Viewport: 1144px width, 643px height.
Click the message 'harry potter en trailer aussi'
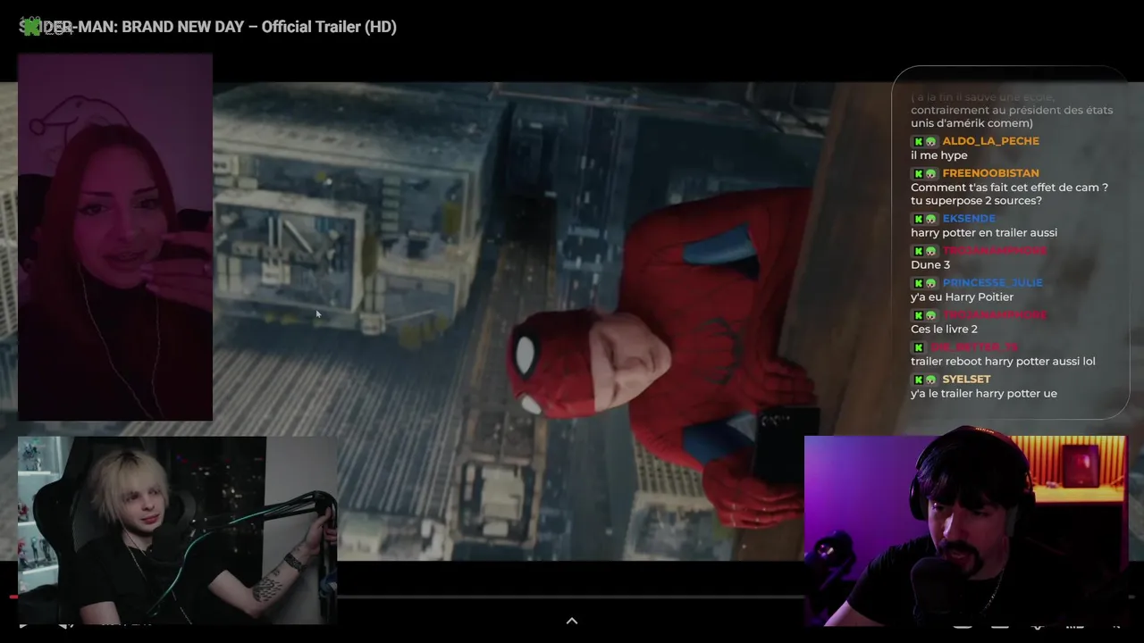coord(984,233)
